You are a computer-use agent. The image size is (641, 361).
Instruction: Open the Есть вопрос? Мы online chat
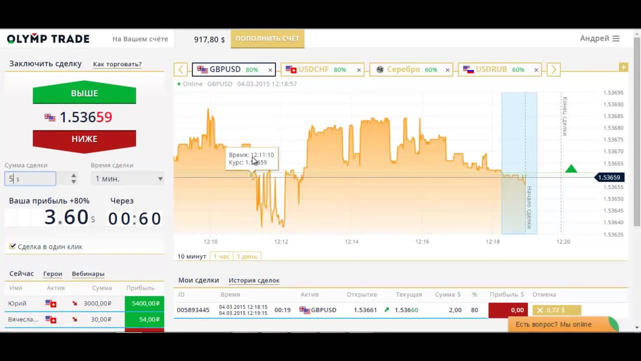pyautogui.click(x=563, y=324)
